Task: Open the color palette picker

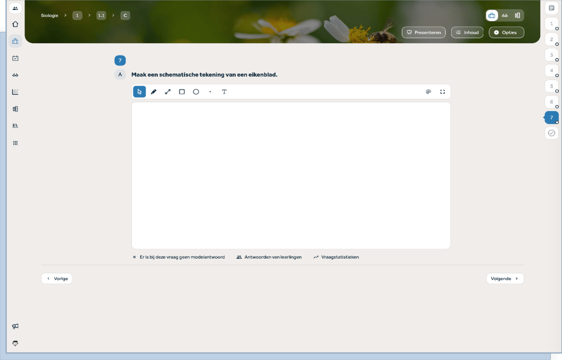Action: [428, 92]
